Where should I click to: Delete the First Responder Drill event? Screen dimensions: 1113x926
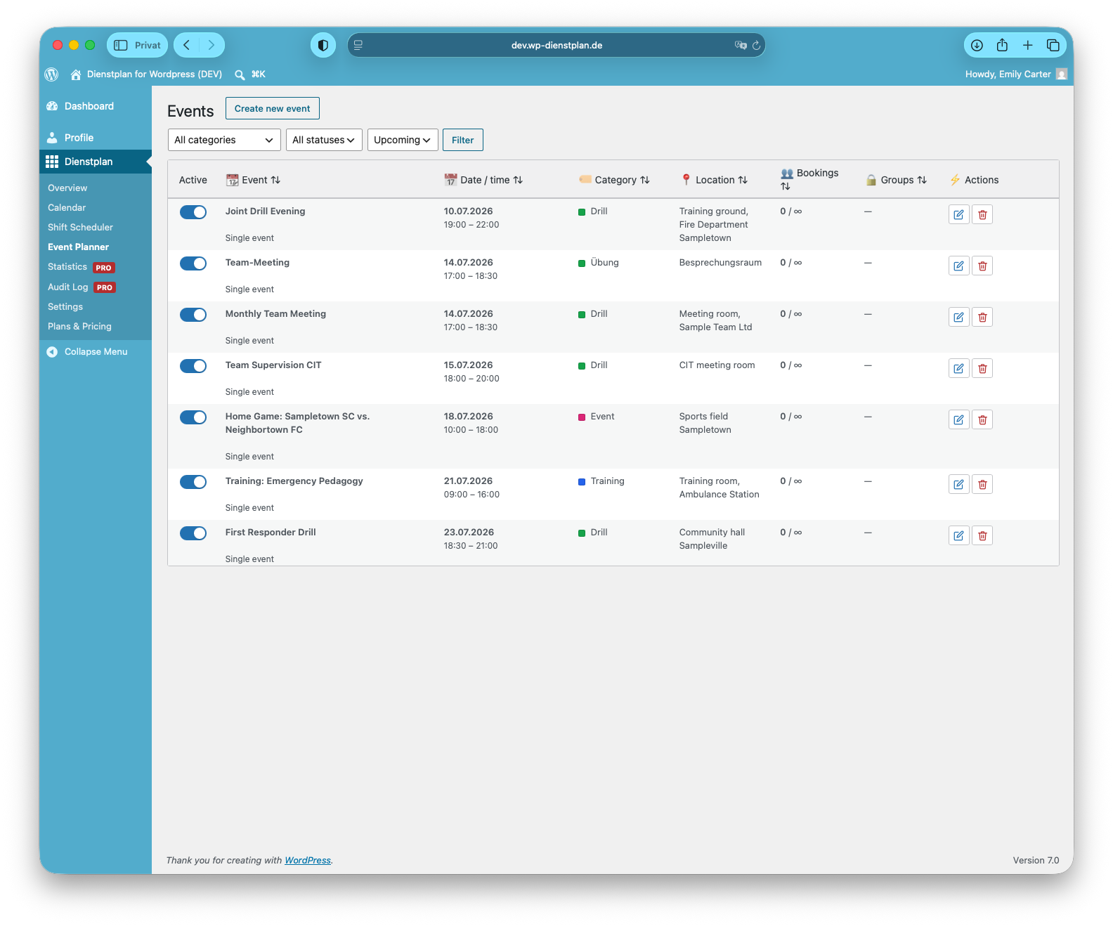click(982, 535)
